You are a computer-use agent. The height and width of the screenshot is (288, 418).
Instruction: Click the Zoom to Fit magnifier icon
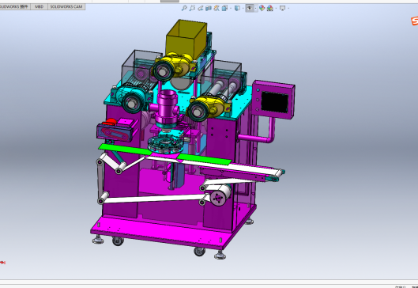click(x=184, y=8)
